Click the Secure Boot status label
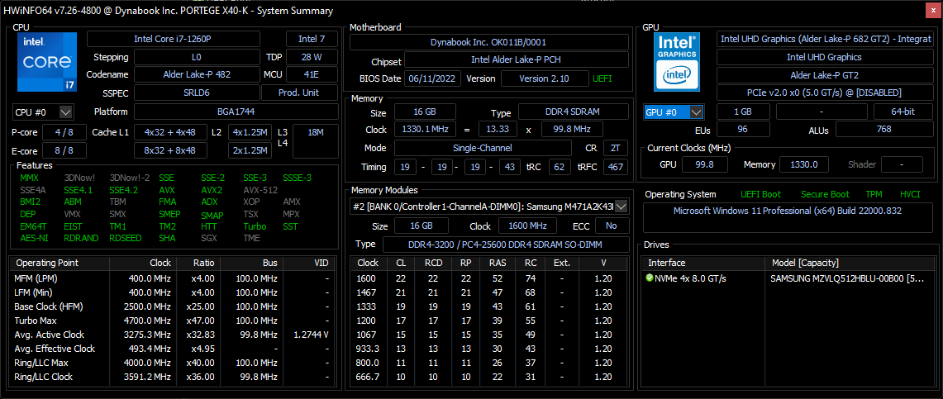 825,194
